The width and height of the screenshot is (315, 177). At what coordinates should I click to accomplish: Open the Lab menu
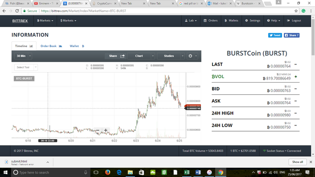click(x=190, y=21)
